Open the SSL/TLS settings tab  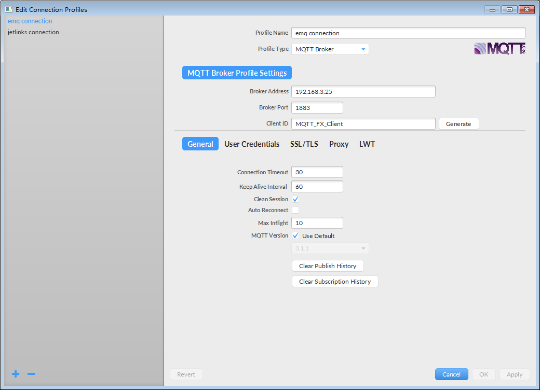coord(304,144)
